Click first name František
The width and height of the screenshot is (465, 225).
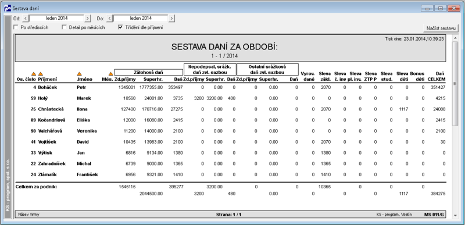87,175
